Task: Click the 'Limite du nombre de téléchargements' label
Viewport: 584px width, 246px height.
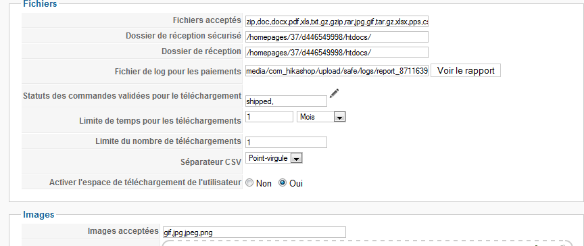Action: pos(168,141)
